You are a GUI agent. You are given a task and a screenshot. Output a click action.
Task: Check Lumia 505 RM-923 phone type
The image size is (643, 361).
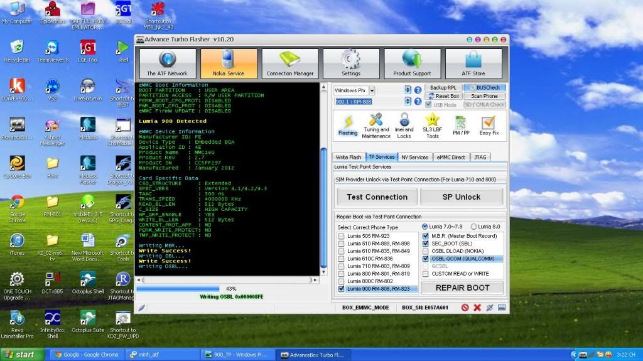pyautogui.click(x=341, y=236)
